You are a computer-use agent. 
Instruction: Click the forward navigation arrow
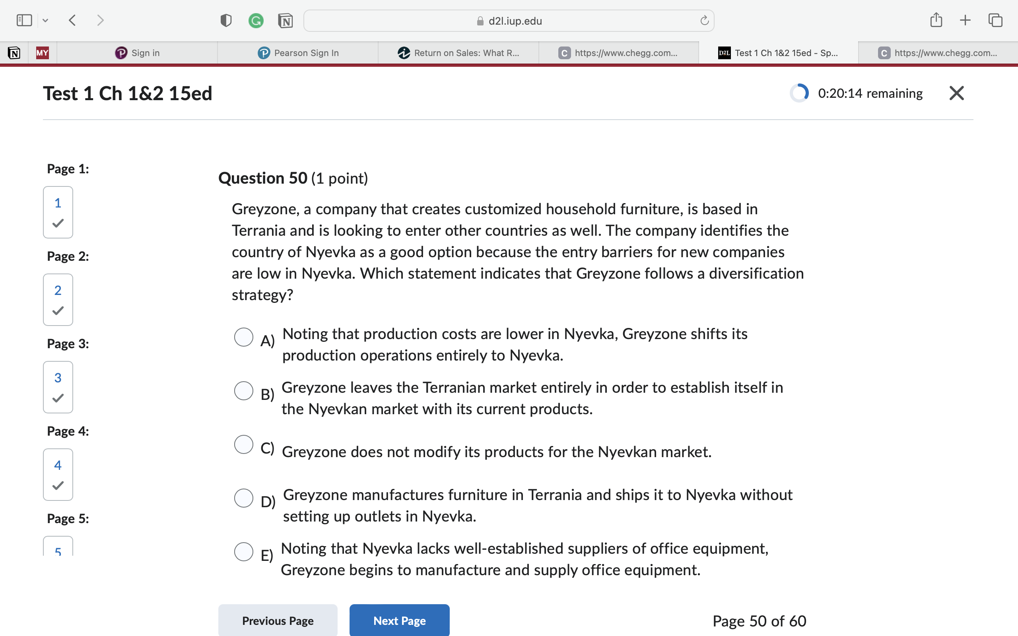pyautogui.click(x=100, y=20)
